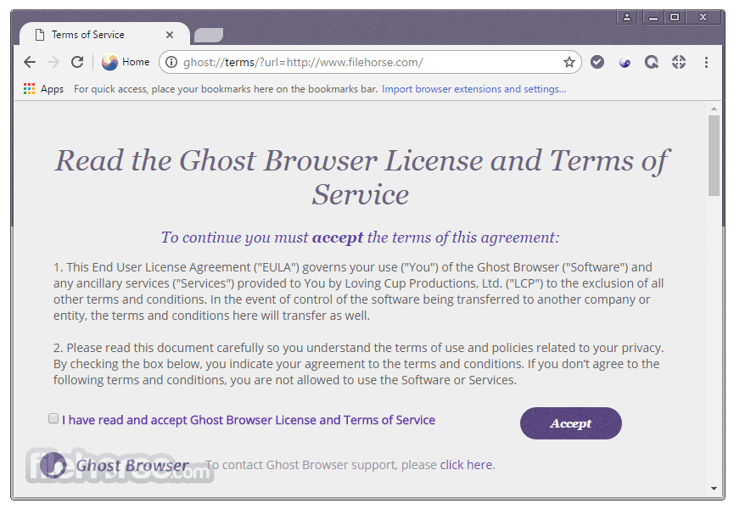Click the vertical scrollbar thumb
This screenshot has height=509, width=734.
714,156
